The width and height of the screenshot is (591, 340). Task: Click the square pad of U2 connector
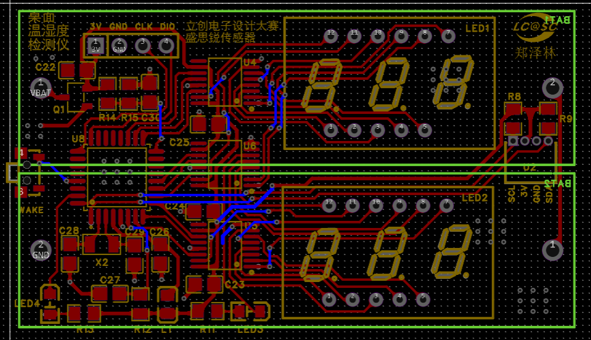tap(513, 141)
